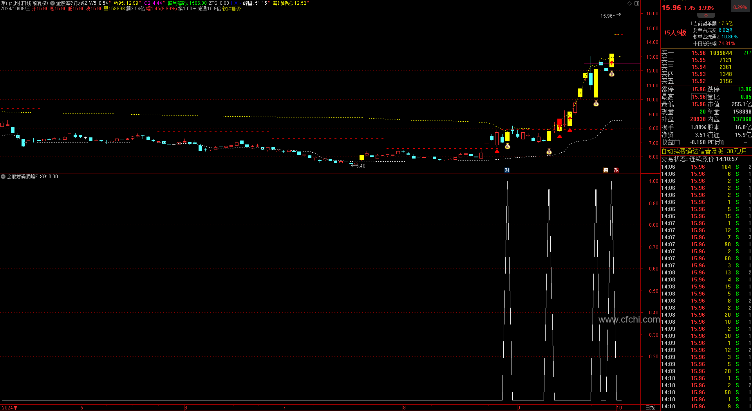Click the 15.96 price annotation on chart
This screenshot has height=411, width=752.
[606, 16]
